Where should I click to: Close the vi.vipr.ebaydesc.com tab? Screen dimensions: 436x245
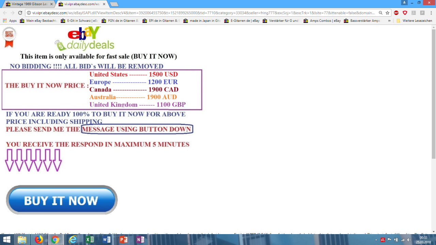[x=104, y=4]
